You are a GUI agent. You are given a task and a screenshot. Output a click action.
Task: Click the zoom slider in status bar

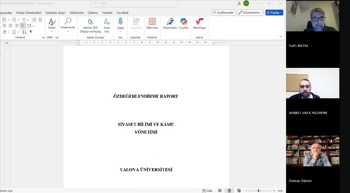tap(259, 191)
